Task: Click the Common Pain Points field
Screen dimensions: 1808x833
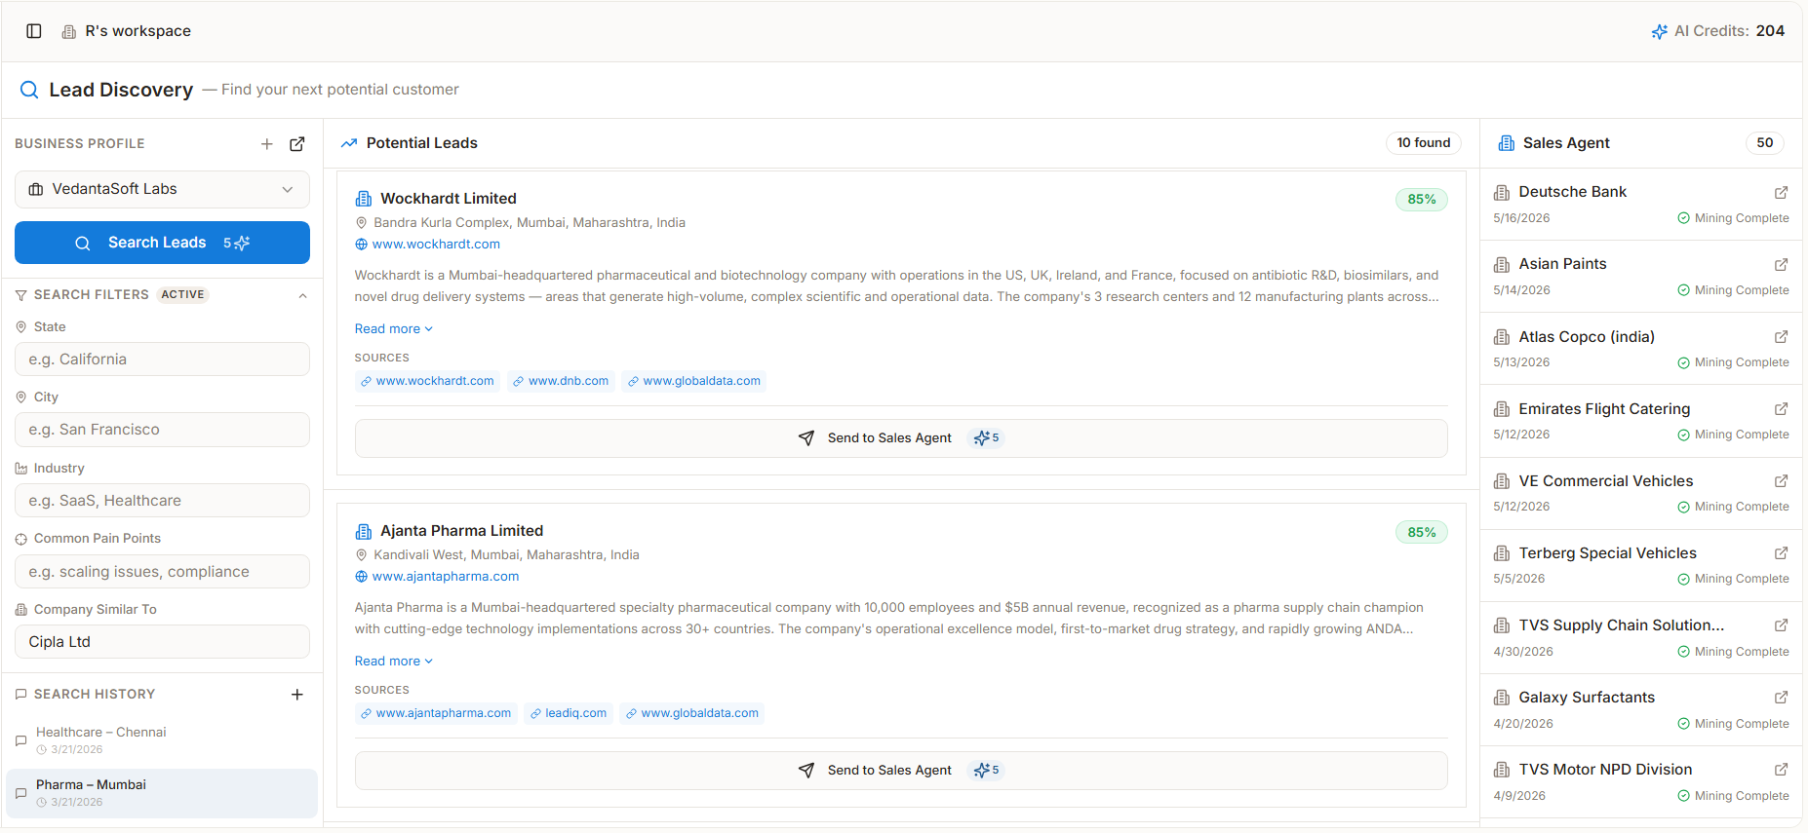Action: (x=162, y=572)
